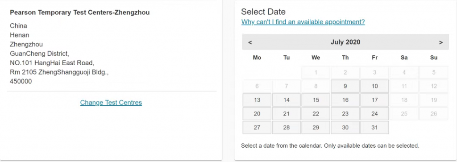457x162 pixels.
Task: Choose Friday July 31
Action: [x=374, y=128]
